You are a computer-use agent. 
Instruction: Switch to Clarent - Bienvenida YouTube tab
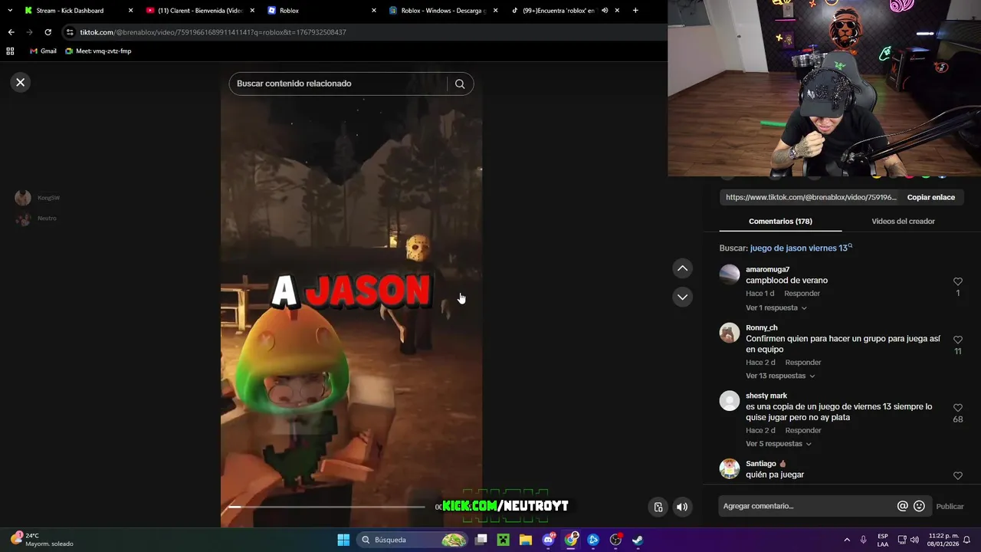[x=199, y=11]
